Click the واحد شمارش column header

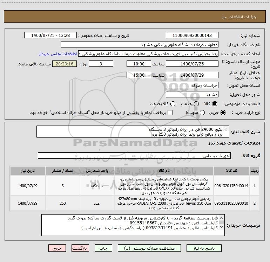[97, 171]
